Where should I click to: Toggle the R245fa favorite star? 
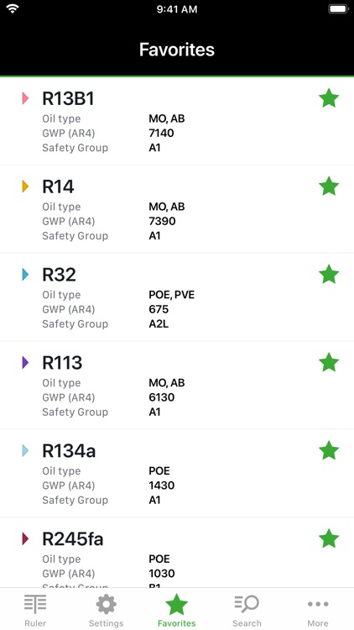[x=329, y=538]
